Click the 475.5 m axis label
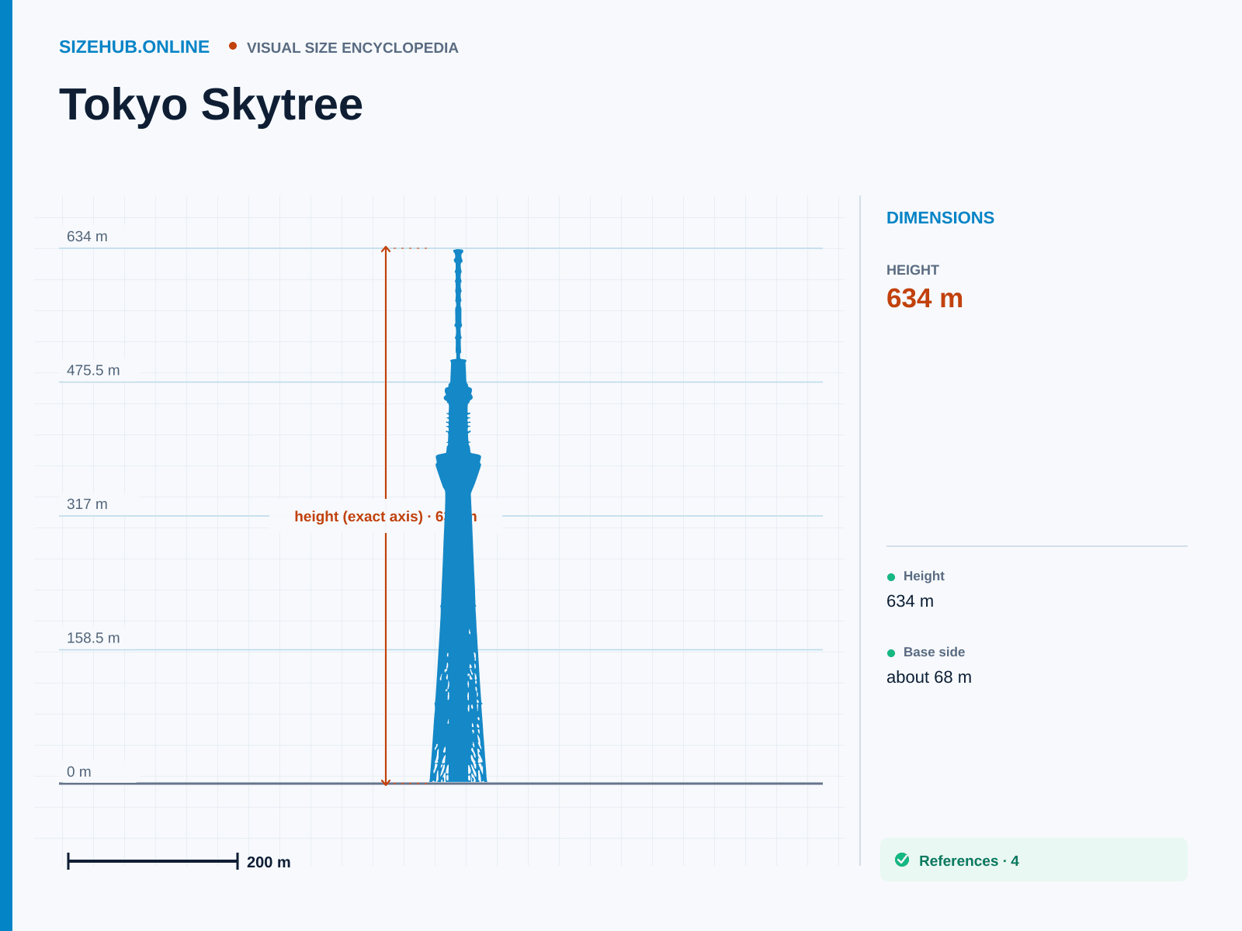 (93, 371)
